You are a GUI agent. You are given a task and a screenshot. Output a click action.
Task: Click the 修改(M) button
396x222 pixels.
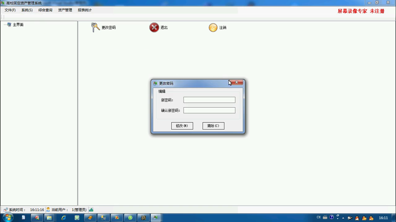[x=182, y=126]
